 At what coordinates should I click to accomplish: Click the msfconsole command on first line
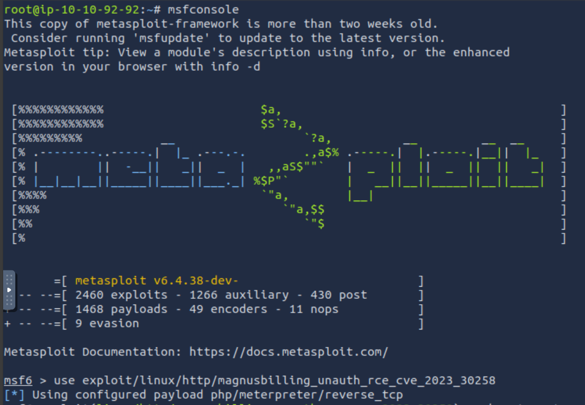click(203, 10)
